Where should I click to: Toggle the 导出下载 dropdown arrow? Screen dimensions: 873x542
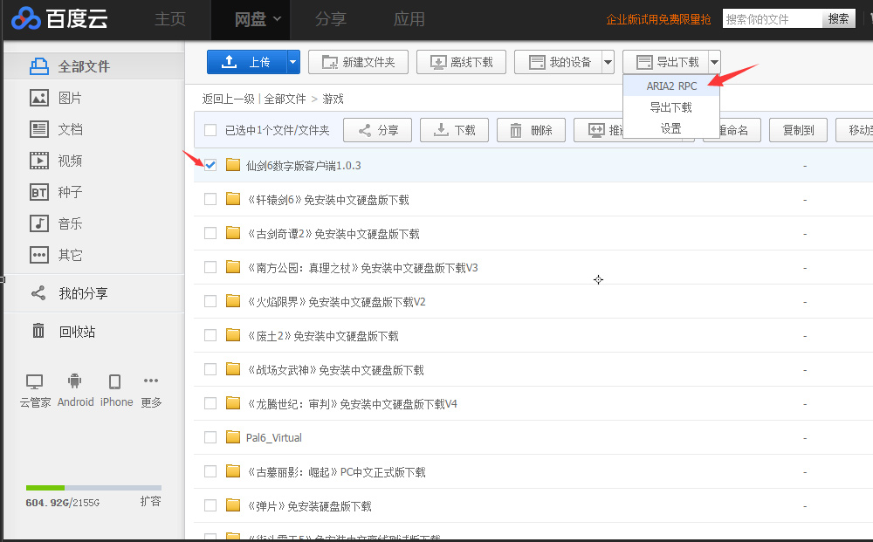[x=714, y=62]
